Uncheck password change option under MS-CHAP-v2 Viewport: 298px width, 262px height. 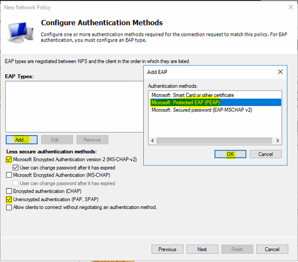click(16, 167)
